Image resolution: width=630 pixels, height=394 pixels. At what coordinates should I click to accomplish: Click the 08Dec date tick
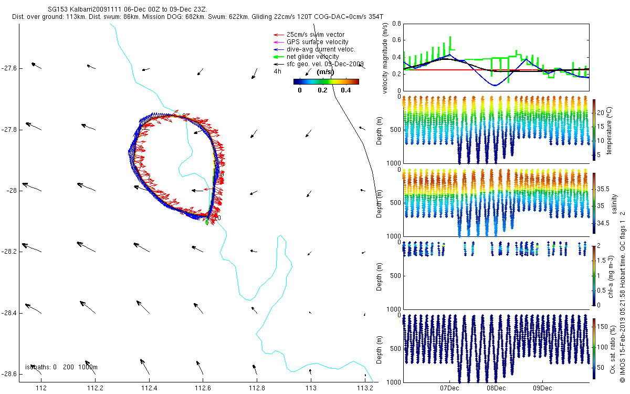(496, 389)
